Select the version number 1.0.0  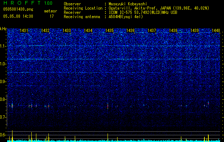pos(48,3)
